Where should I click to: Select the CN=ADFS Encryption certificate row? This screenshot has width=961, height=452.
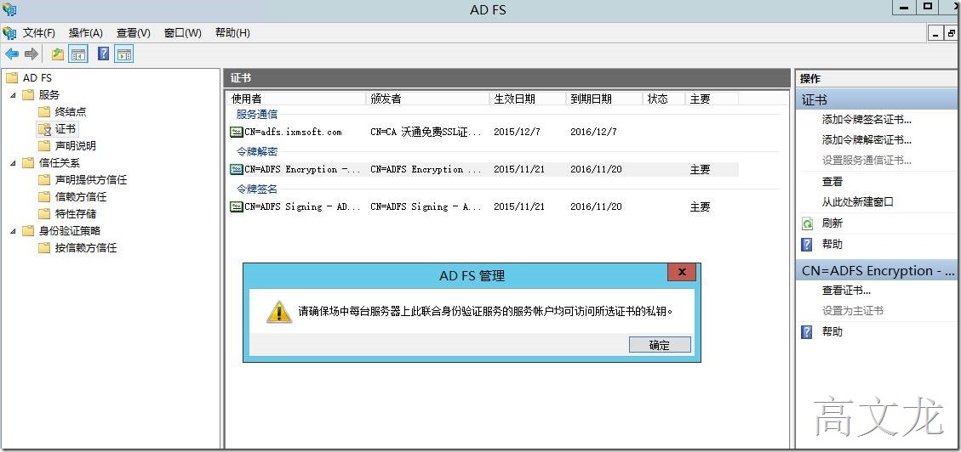pos(483,169)
